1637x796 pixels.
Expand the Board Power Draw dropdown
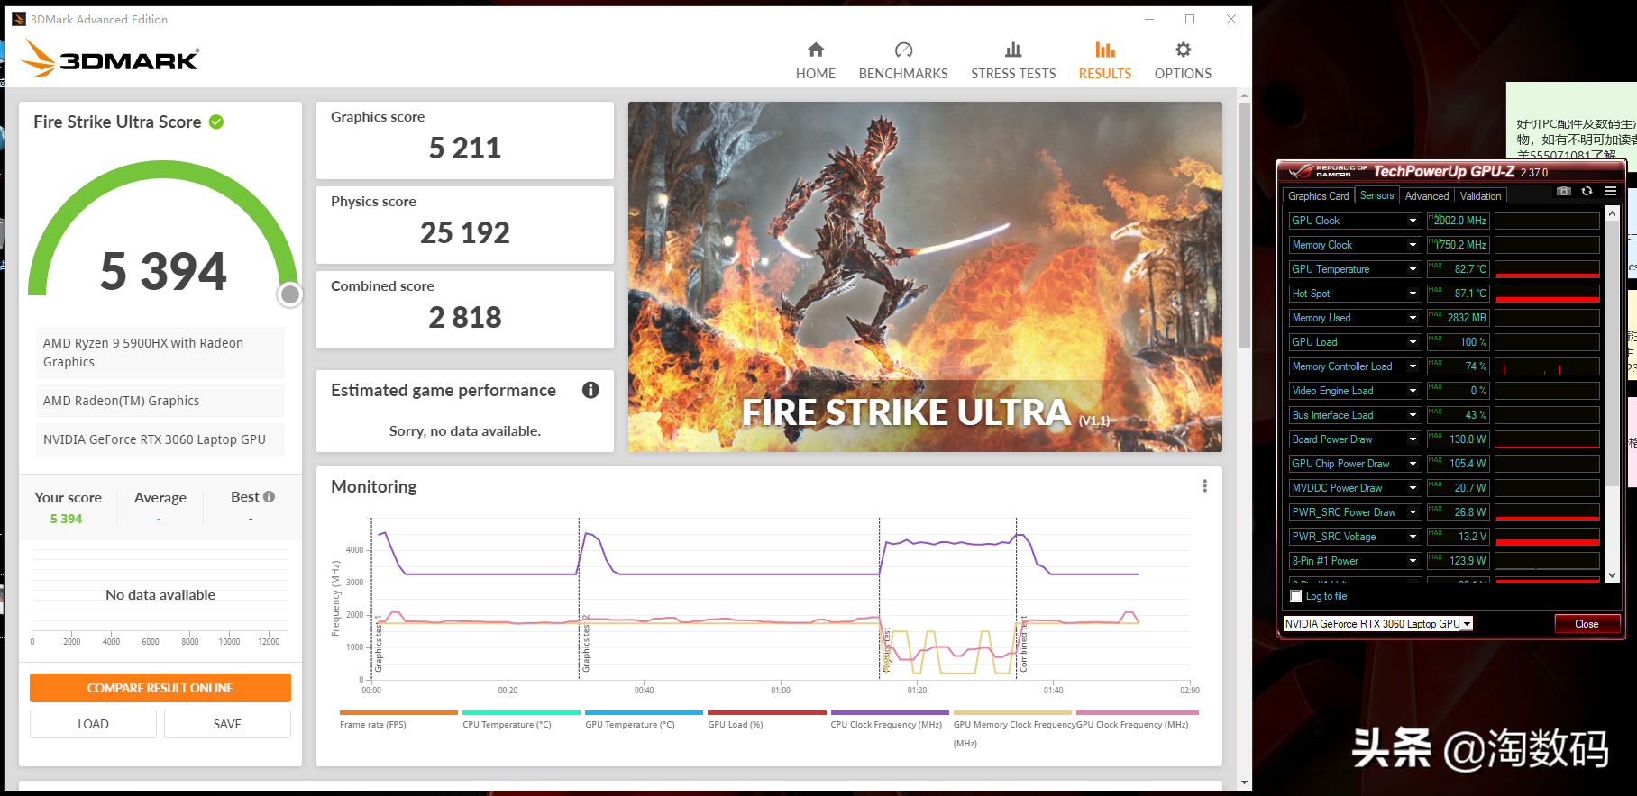pos(1413,439)
